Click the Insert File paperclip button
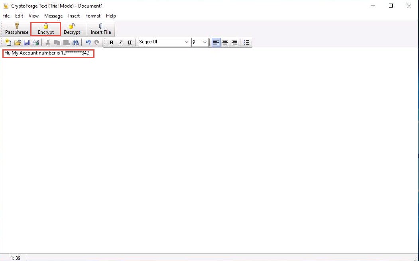The image size is (419, 261). pyautogui.click(x=101, y=29)
